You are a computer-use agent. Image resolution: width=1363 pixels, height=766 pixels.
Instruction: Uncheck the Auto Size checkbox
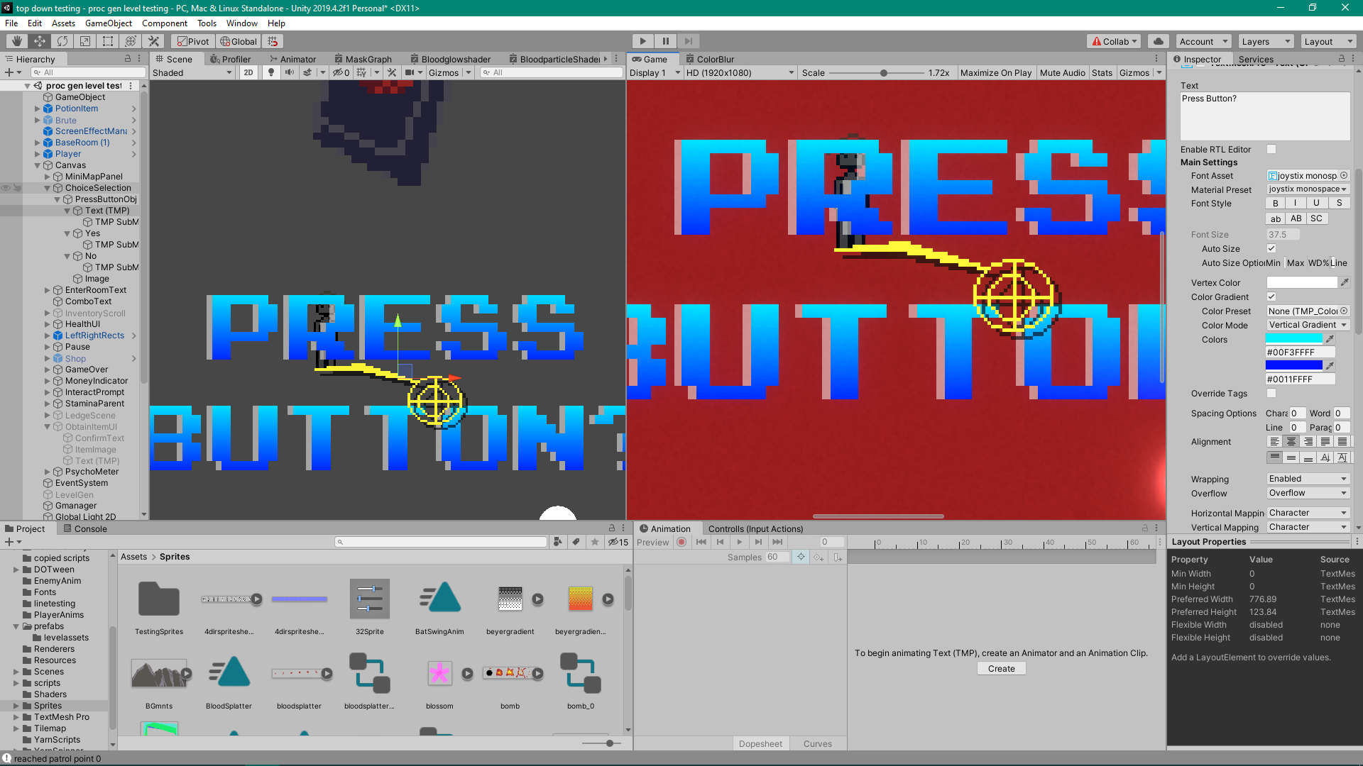coord(1271,249)
